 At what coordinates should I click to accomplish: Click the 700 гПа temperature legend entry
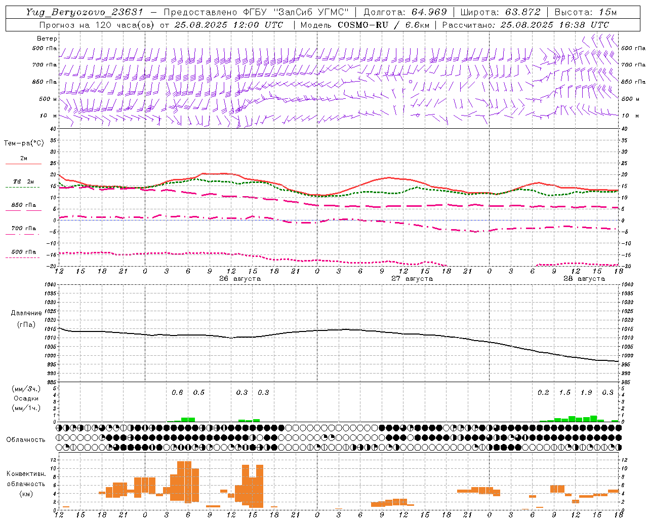24,229
